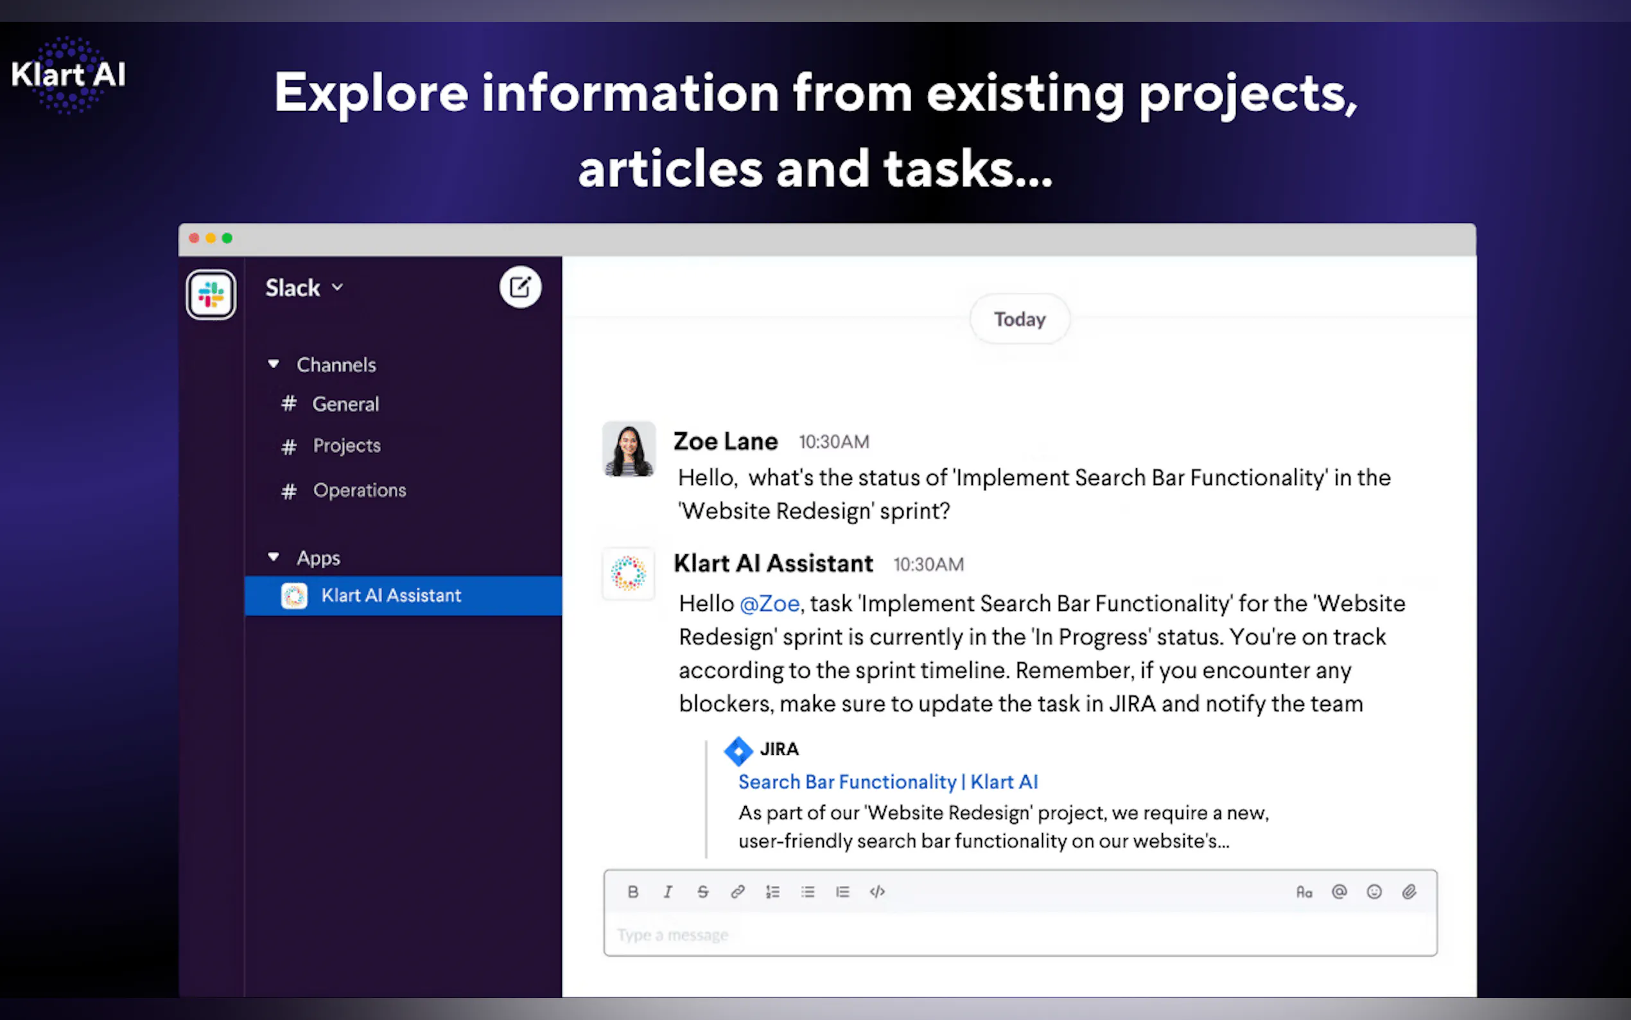Open the Search Bar Functionality JIRA link

tap(887, 782)
